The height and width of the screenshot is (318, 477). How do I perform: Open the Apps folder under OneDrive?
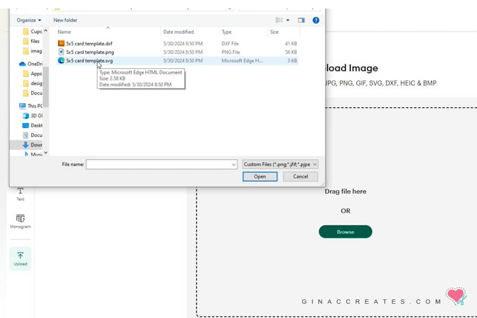32,74
